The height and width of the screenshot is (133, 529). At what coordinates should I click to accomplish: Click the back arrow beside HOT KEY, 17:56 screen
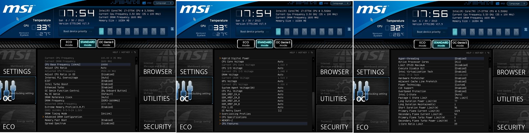pyautogui.click(x=488, y=53)
